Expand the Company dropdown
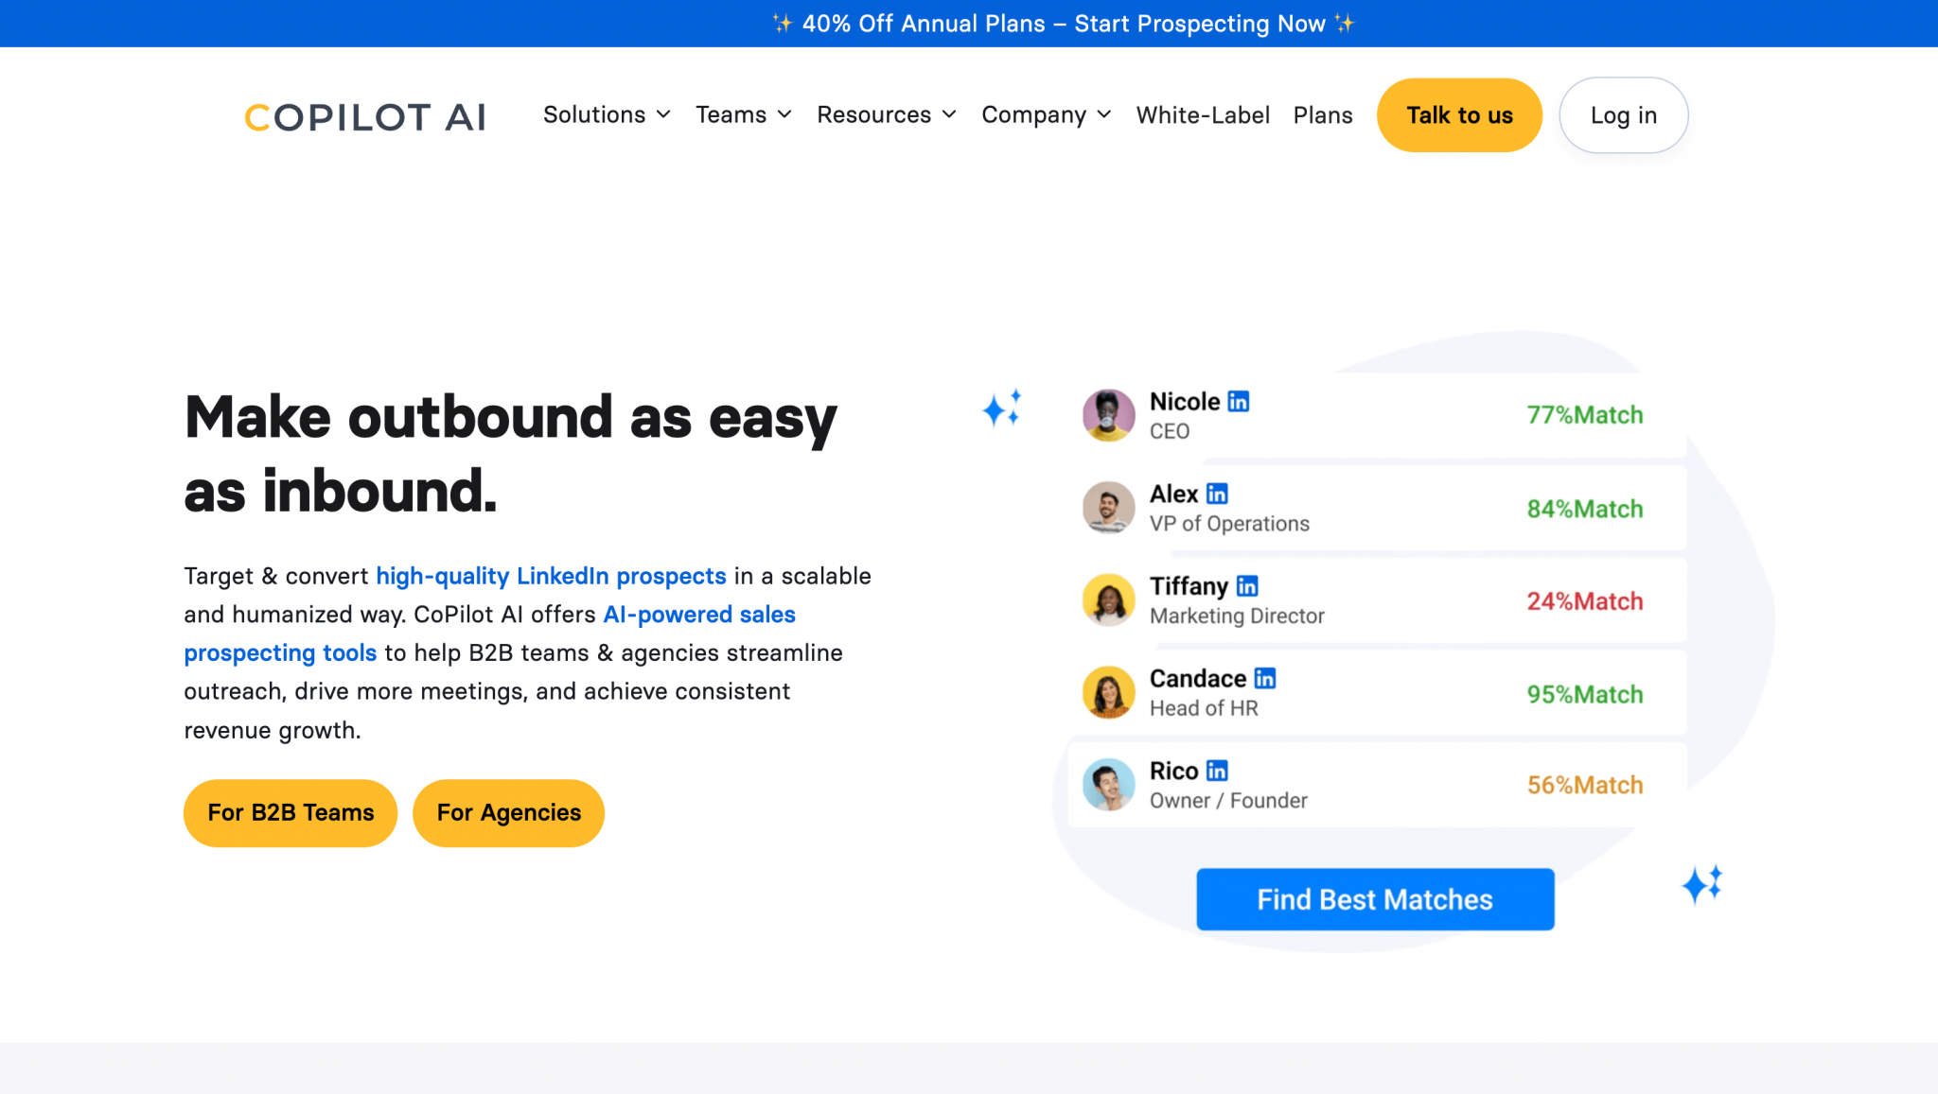This screenshot has height=1094, width=1938. point(1046,114)
